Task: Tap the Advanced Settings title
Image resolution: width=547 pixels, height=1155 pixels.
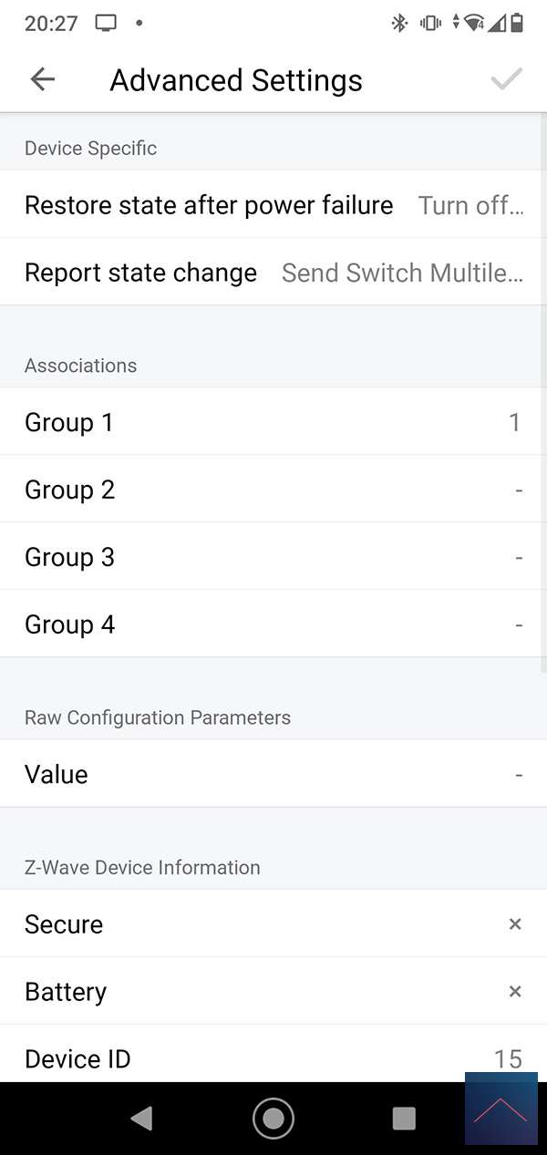Action: coord(236,80)
